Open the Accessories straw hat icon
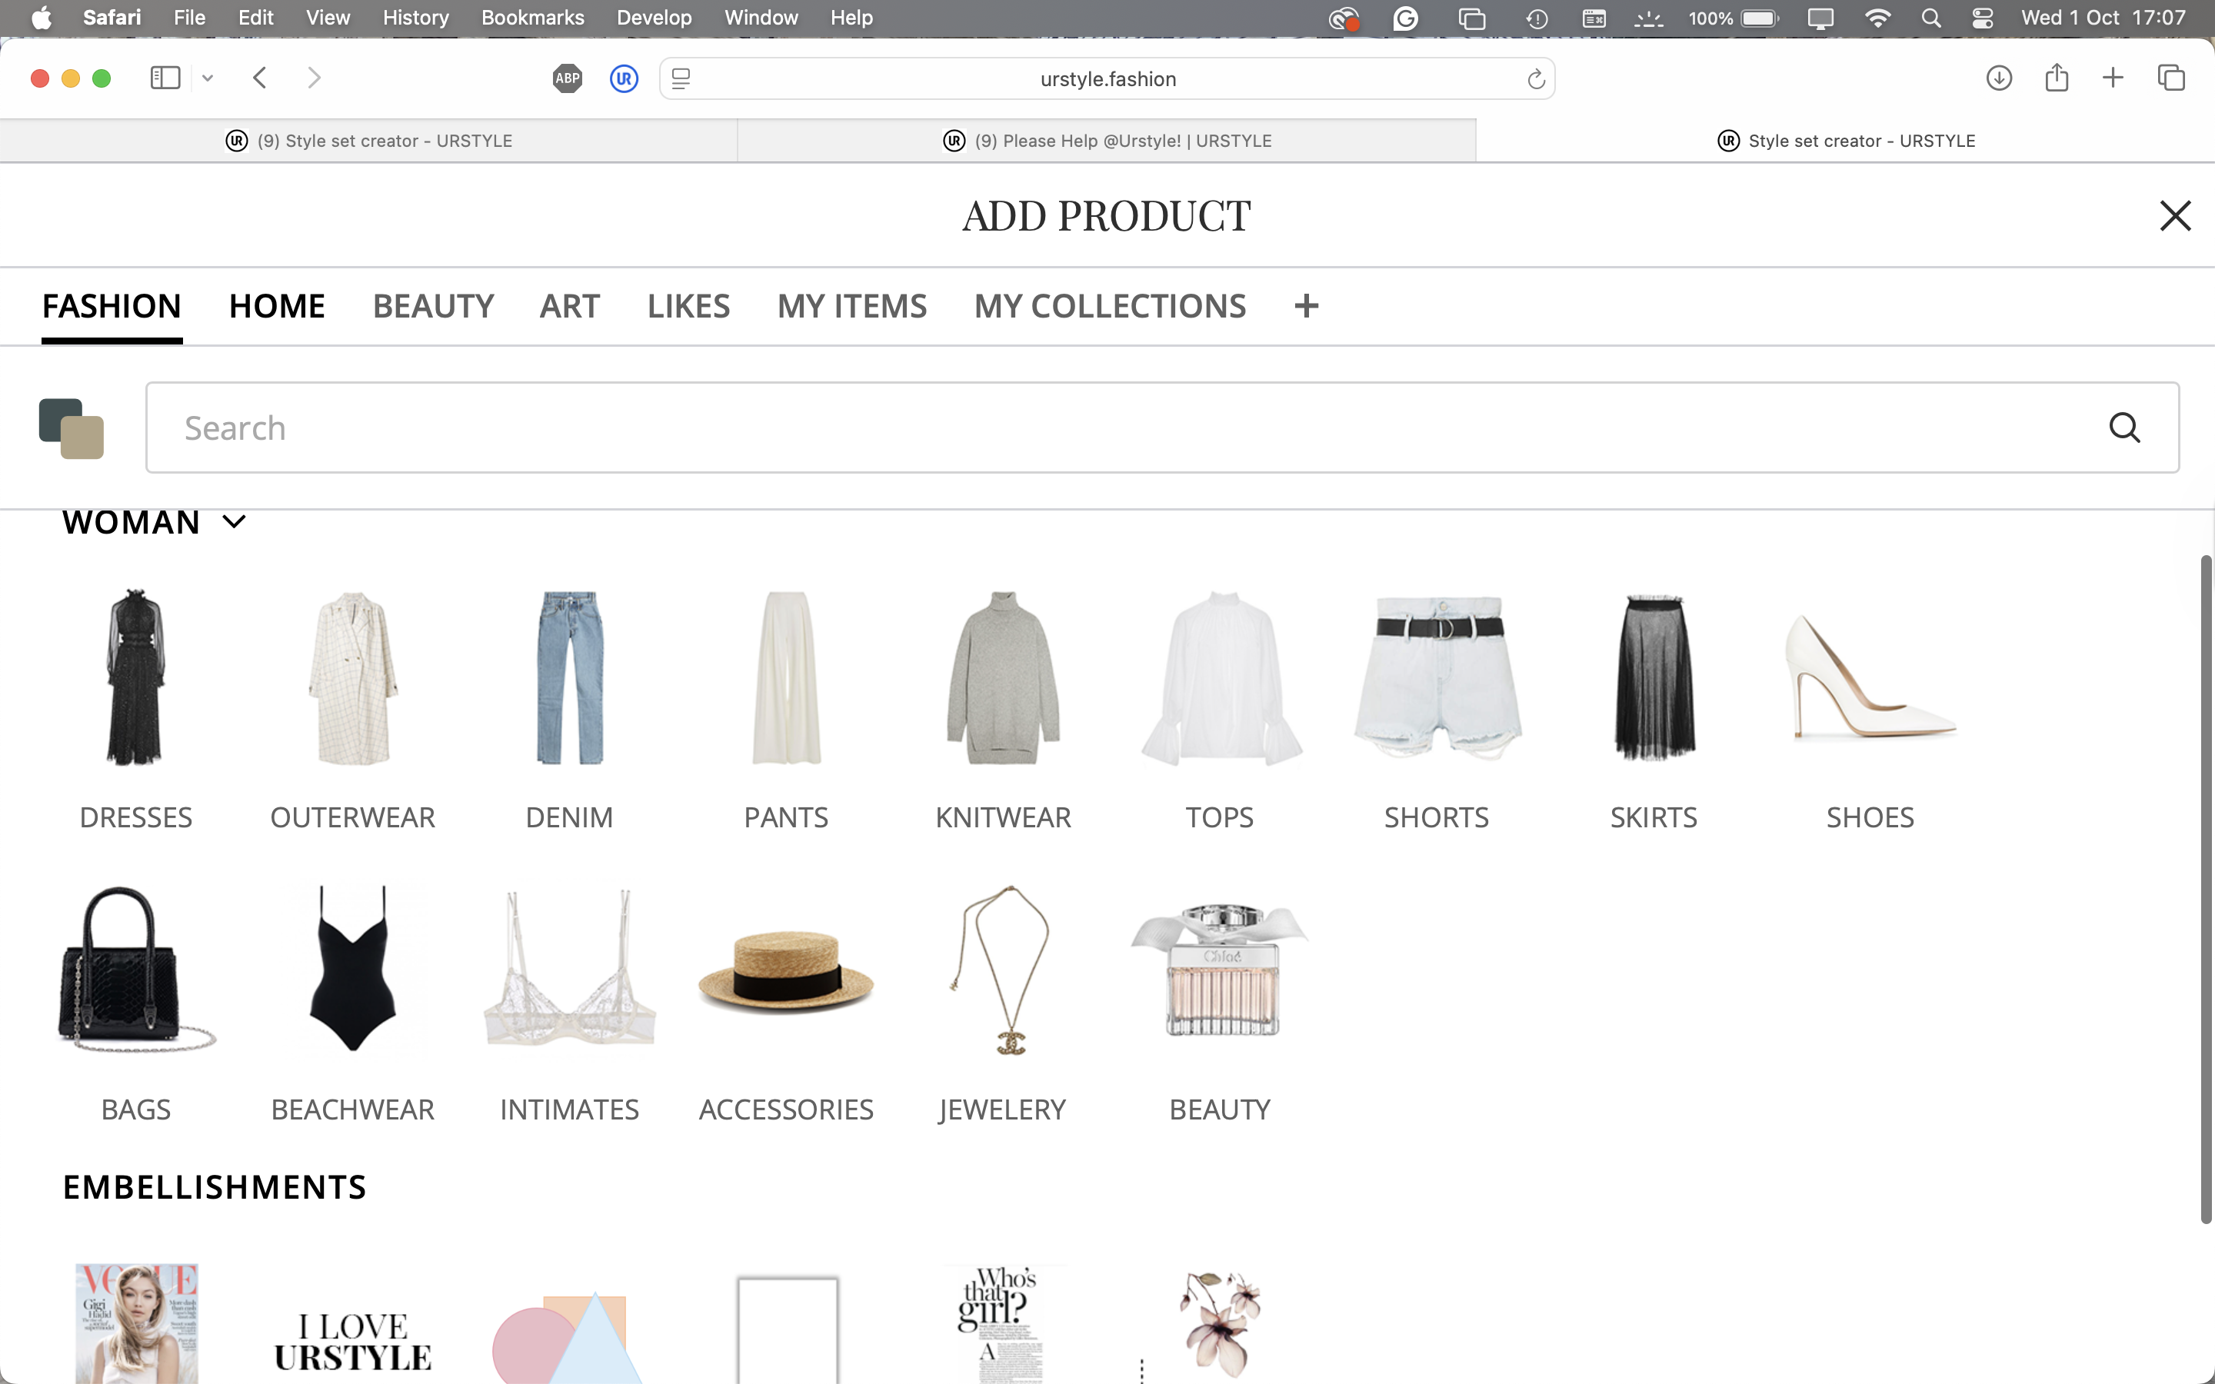Image resolution: width=2215 pixels, height=1384 pixels. pyautogui.click(x=786, y=970)
